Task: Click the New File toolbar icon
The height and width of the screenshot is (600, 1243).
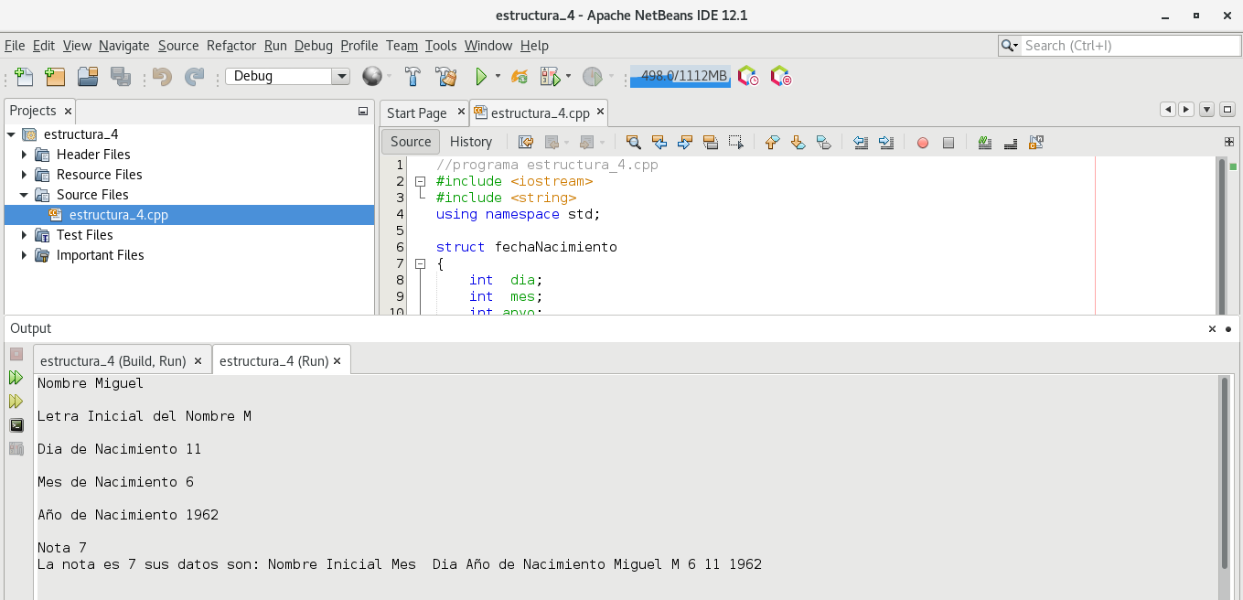Action: [24, 77]
